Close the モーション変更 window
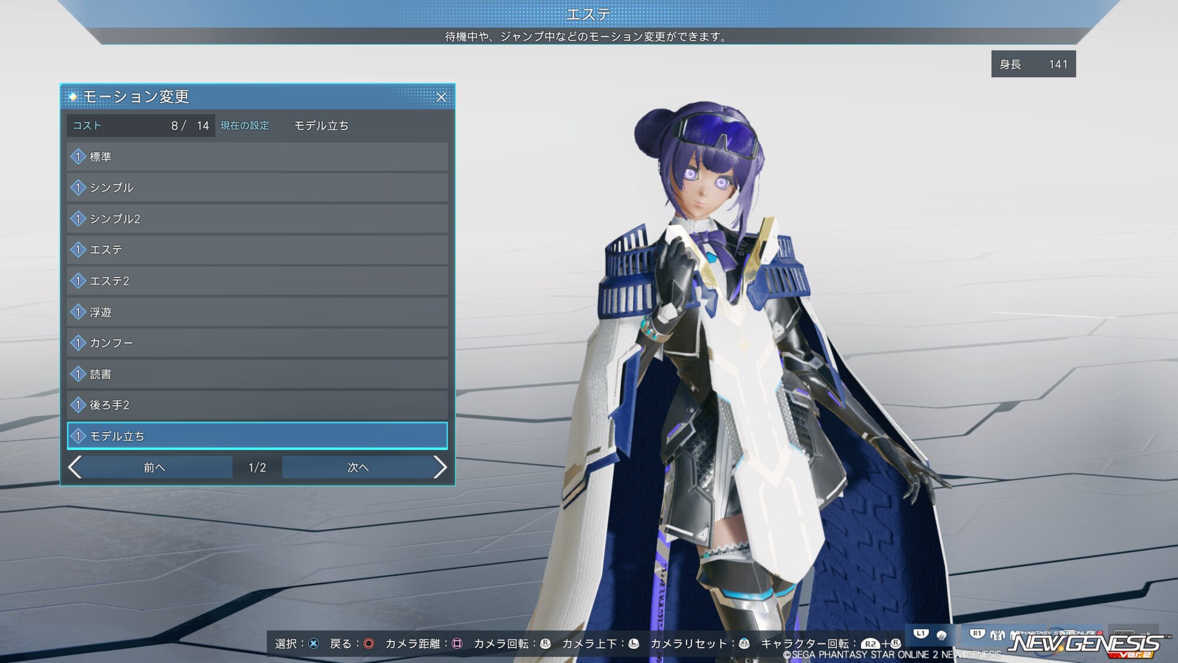 [441, 97]
